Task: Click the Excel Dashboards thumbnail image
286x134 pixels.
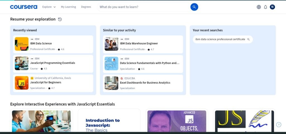Action: (111, 83)
